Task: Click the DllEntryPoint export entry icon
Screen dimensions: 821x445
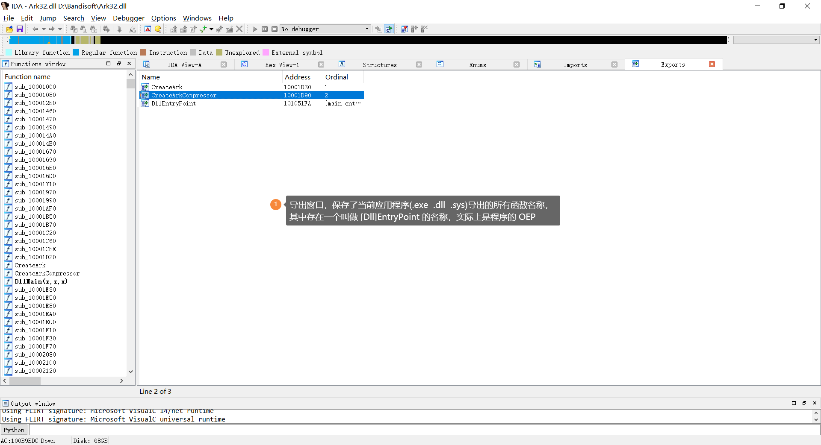Action: (x=145, y=103)
